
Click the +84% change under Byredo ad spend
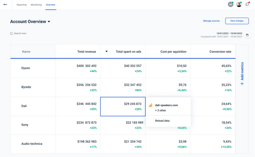pyautogui.click(x=138, y=90)
